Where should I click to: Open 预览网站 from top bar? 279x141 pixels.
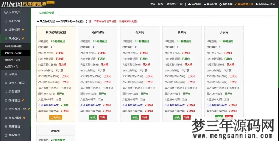point(195,4)
